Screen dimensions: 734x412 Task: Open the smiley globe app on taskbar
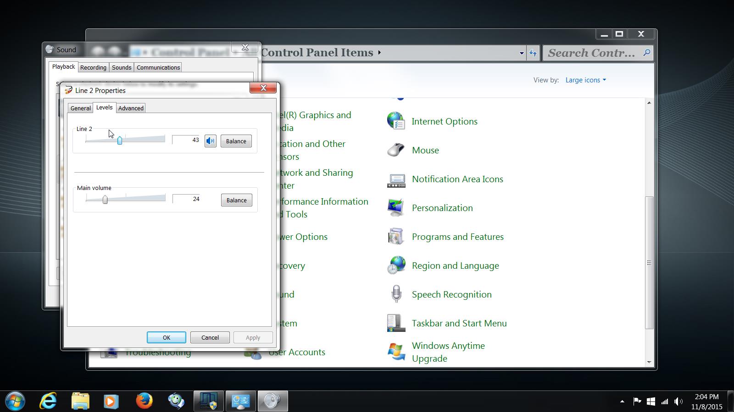click(x=176, y=401)
